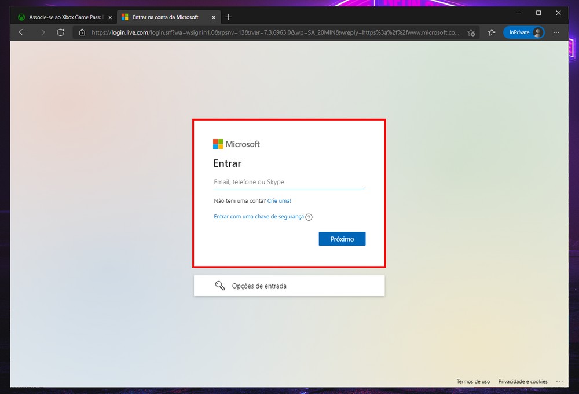Expand the footer ellipsis more options
The height and width of the screenshot is (394, 579).
559,382
